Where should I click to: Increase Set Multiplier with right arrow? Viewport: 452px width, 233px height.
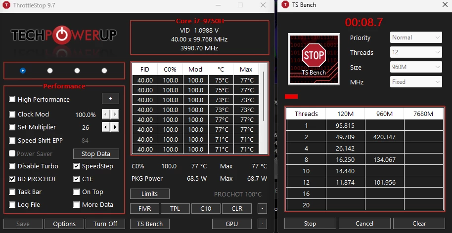(115, 127)
